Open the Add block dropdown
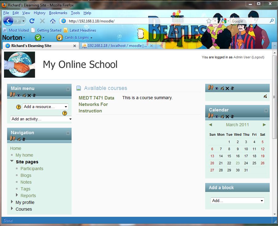Image resolution: width=278 pixels, height=226 pixels. tap(237, 201)
